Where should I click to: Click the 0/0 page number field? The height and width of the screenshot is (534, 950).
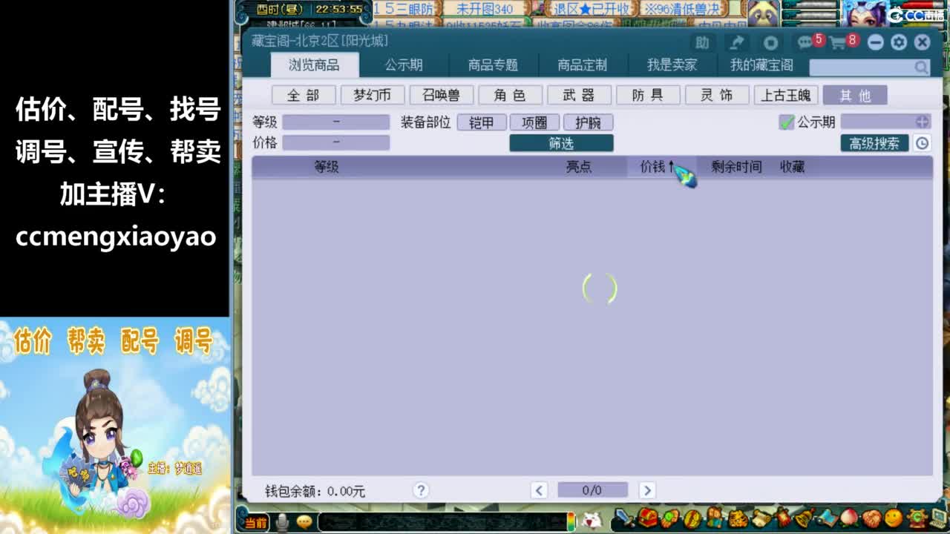[592, 490]
